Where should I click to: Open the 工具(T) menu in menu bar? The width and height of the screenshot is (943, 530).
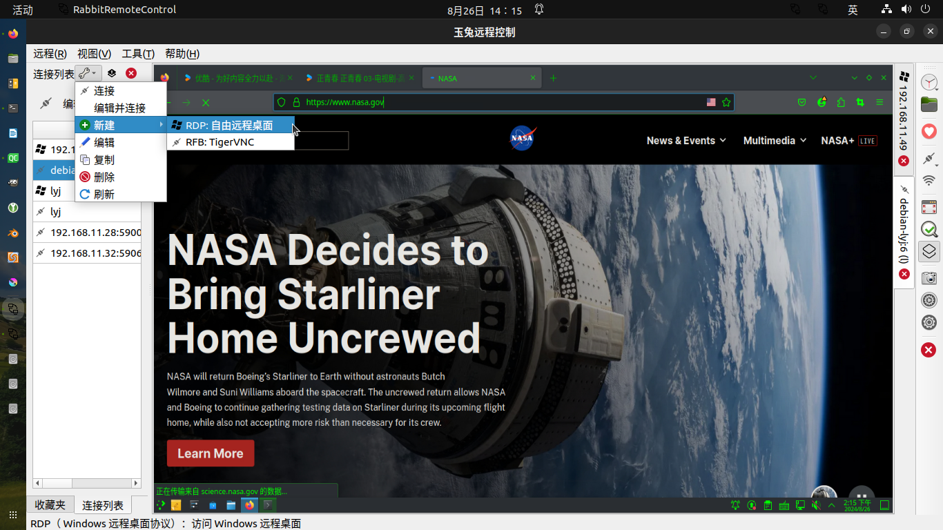point(138,54)
